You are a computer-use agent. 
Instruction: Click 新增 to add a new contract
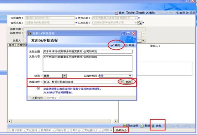[130, 13]
